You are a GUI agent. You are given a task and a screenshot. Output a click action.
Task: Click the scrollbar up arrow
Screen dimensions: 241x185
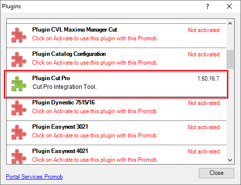click(x=230, y=23)
